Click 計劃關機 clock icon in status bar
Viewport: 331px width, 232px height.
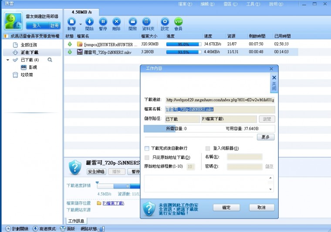coord(8,229)
